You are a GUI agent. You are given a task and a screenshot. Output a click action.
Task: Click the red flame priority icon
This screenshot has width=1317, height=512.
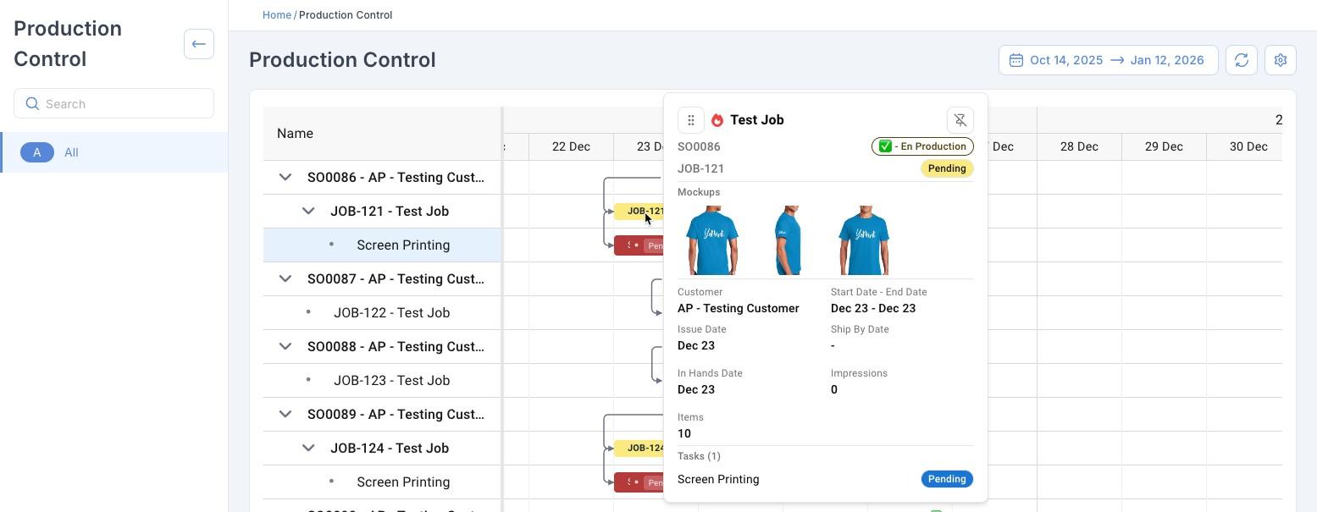click(717, 120)
